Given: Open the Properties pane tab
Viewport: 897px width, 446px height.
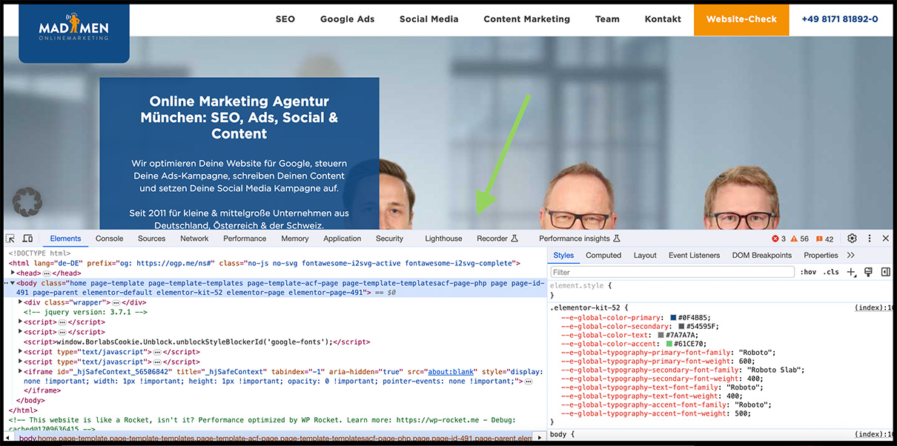Looking at the screenshot, I should pyautogui.click(x=821, y=255).
